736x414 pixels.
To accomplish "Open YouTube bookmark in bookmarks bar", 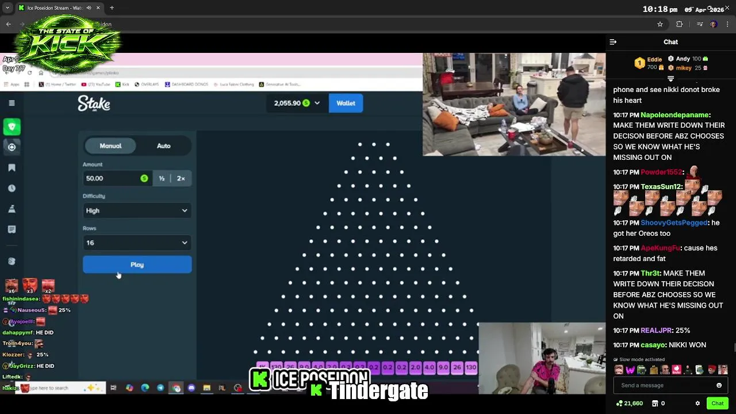I will [95, 85].
